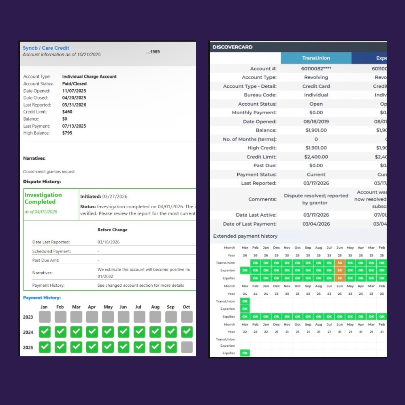
Task: Click the October 2024 payment checkmark
Action: coord(187,332)
